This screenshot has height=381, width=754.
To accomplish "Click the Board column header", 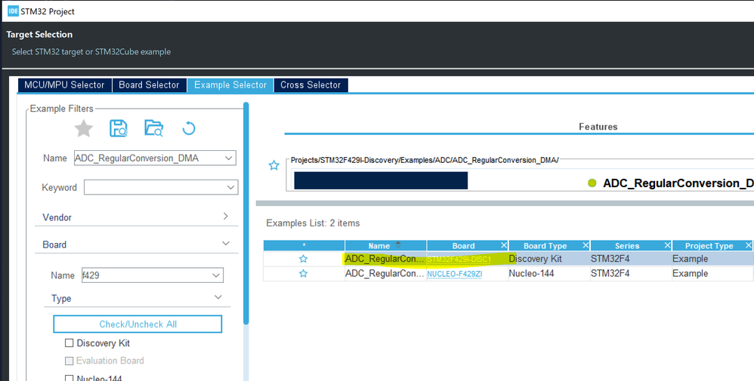I will [463, 245].
